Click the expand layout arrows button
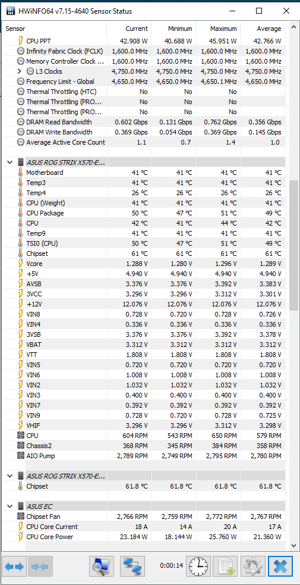 pos(14,566)
